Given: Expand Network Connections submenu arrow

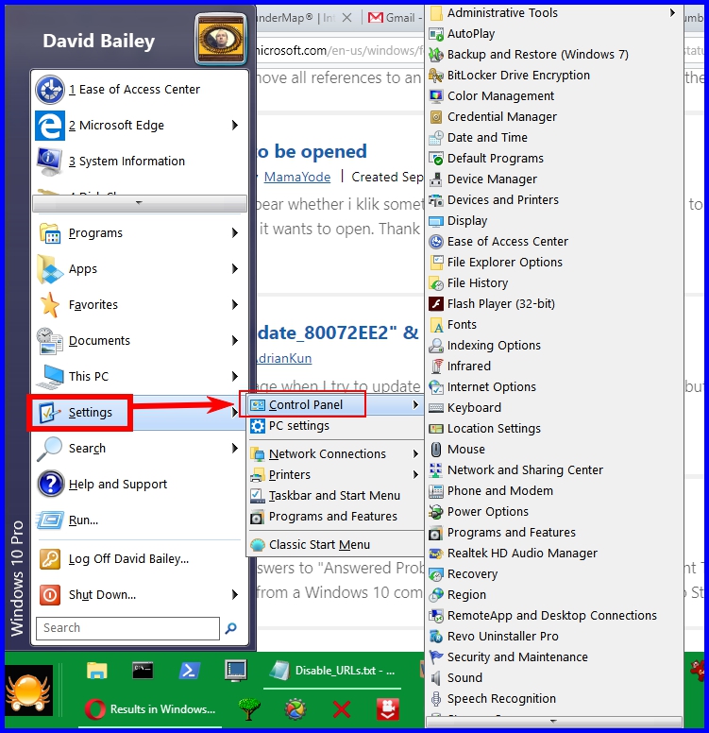Looking at the screenshot, I should 415,454.
